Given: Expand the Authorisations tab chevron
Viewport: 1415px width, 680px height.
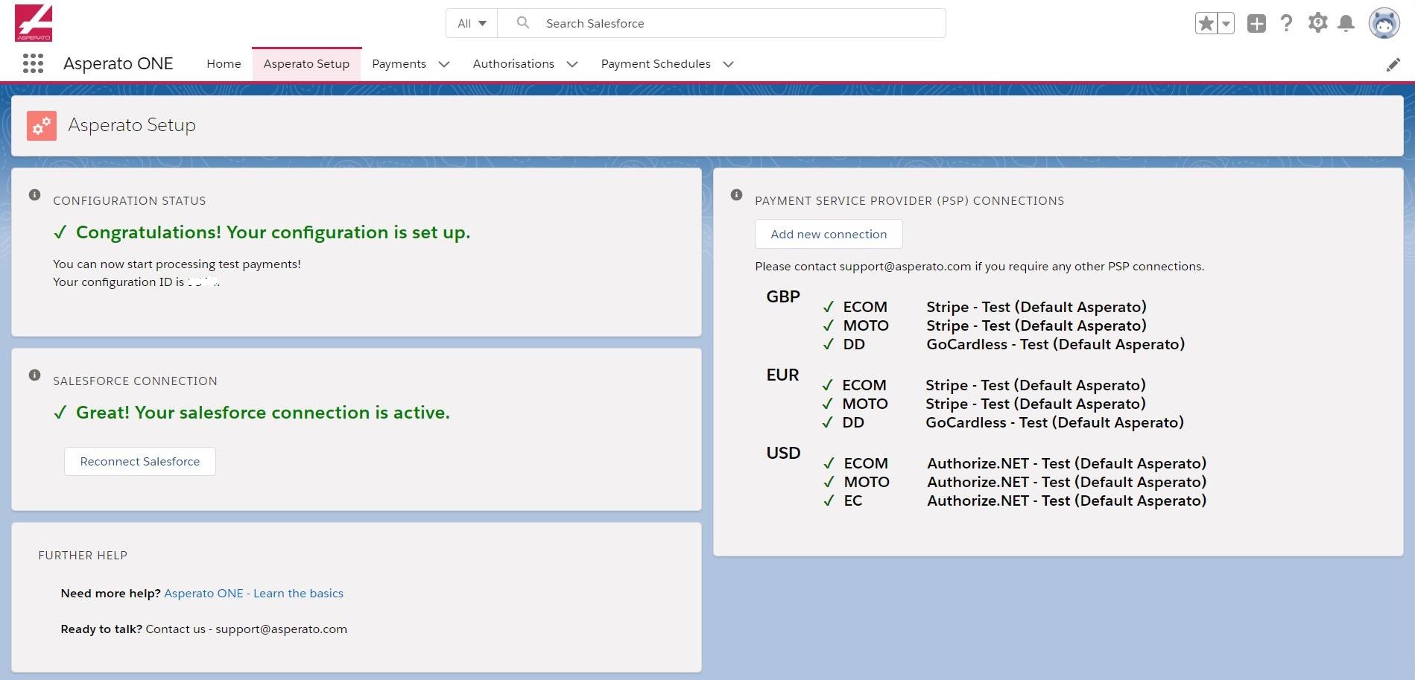Looking at the screenshot, I should click(x=572, y=64).
